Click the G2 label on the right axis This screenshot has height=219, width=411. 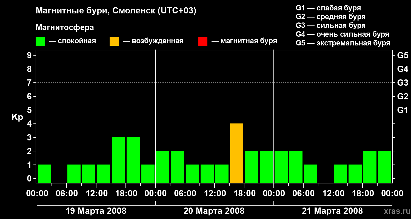(403, 96)
